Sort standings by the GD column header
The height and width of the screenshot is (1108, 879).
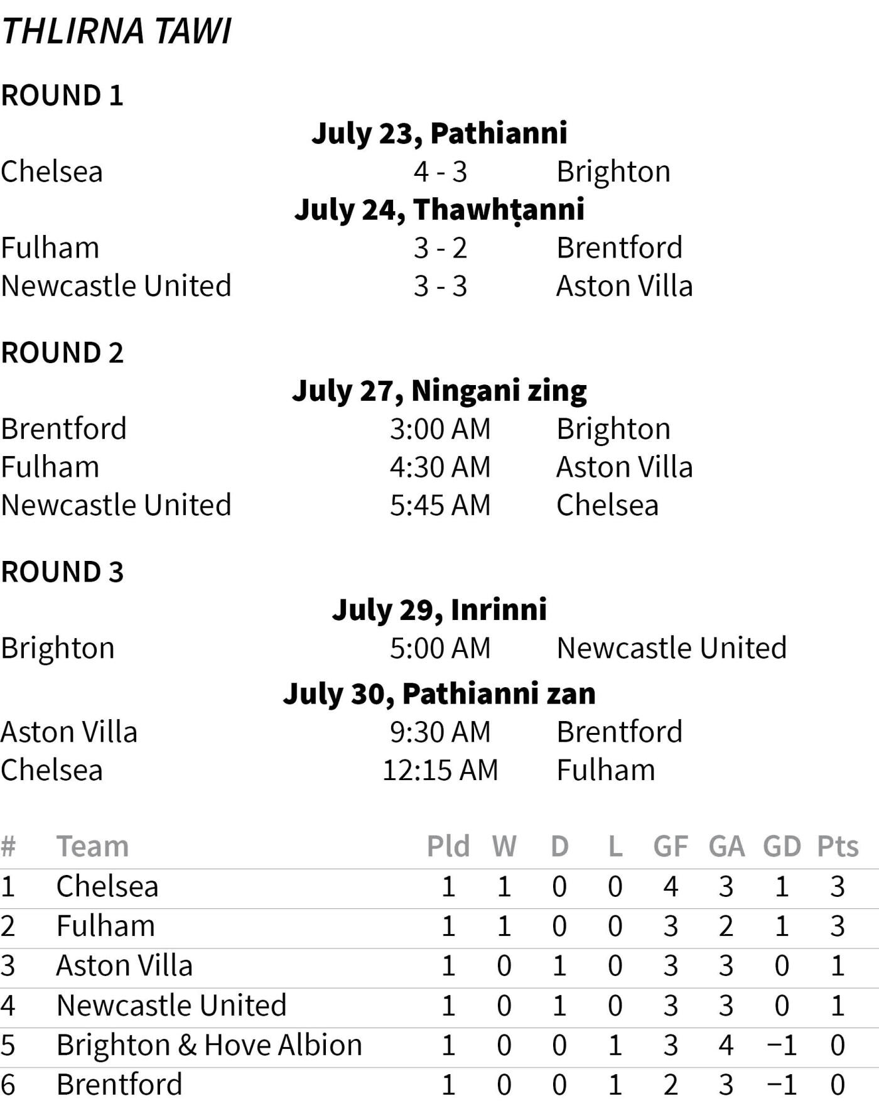782,847
